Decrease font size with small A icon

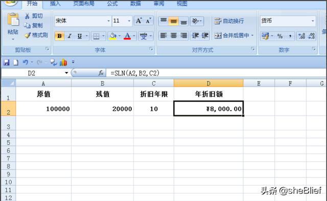pos(148,21)
